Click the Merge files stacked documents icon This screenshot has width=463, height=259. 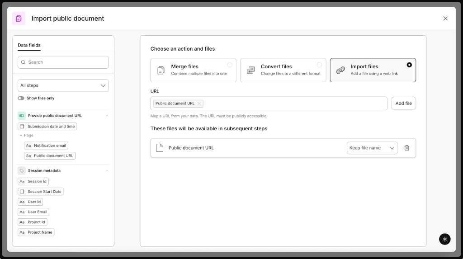pyautogui.click(x=161, y=71)
